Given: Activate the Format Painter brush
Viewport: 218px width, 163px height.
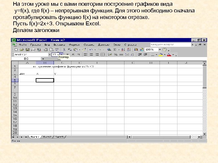Looking at the screenshot, I should point(84,50).
